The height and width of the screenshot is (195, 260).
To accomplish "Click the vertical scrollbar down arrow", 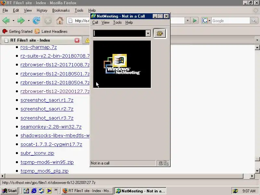I will pyautogui.click(x=257, y=171).
